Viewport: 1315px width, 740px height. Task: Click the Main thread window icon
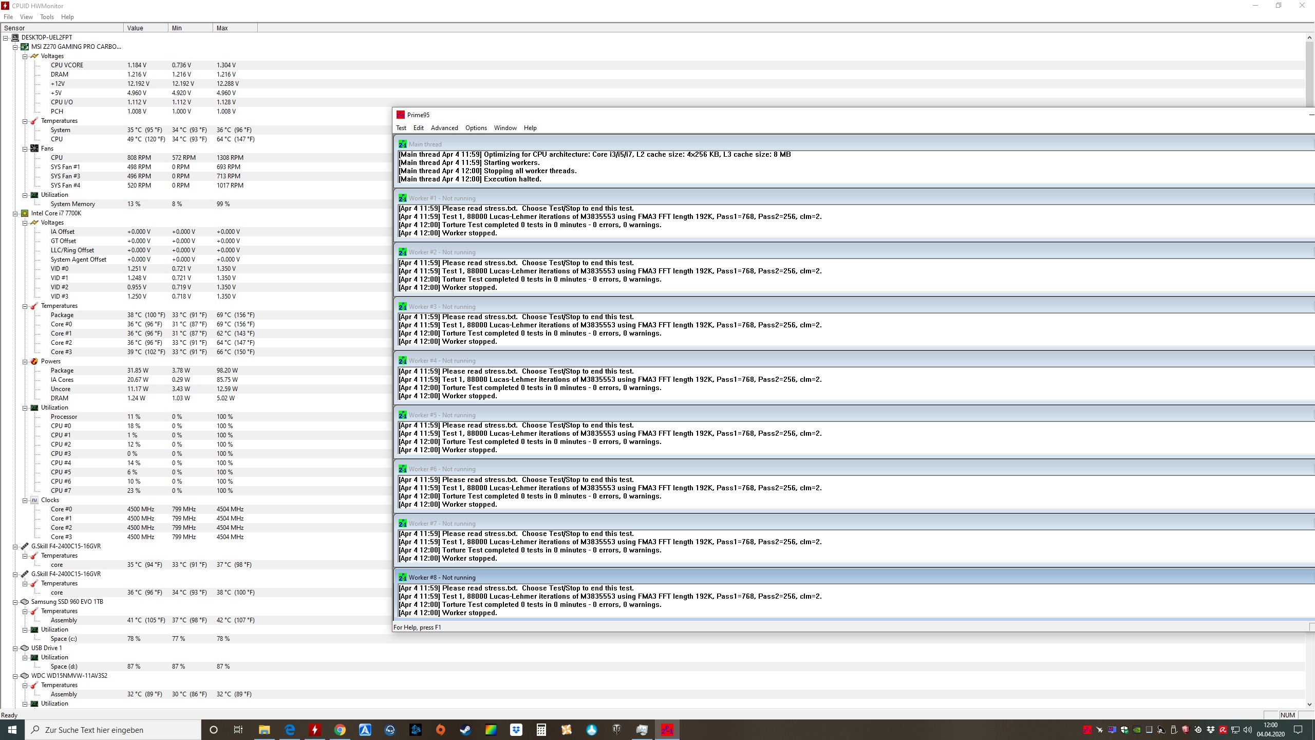[x=402, y=144]
